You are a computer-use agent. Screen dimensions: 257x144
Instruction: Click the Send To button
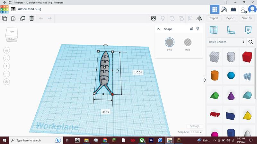(x=247, y=18)
